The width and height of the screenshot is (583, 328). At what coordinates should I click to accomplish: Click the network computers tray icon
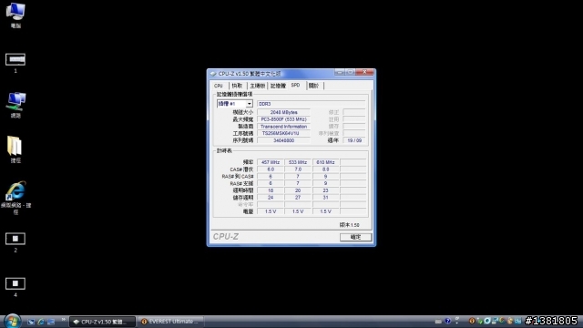point(495,321)
